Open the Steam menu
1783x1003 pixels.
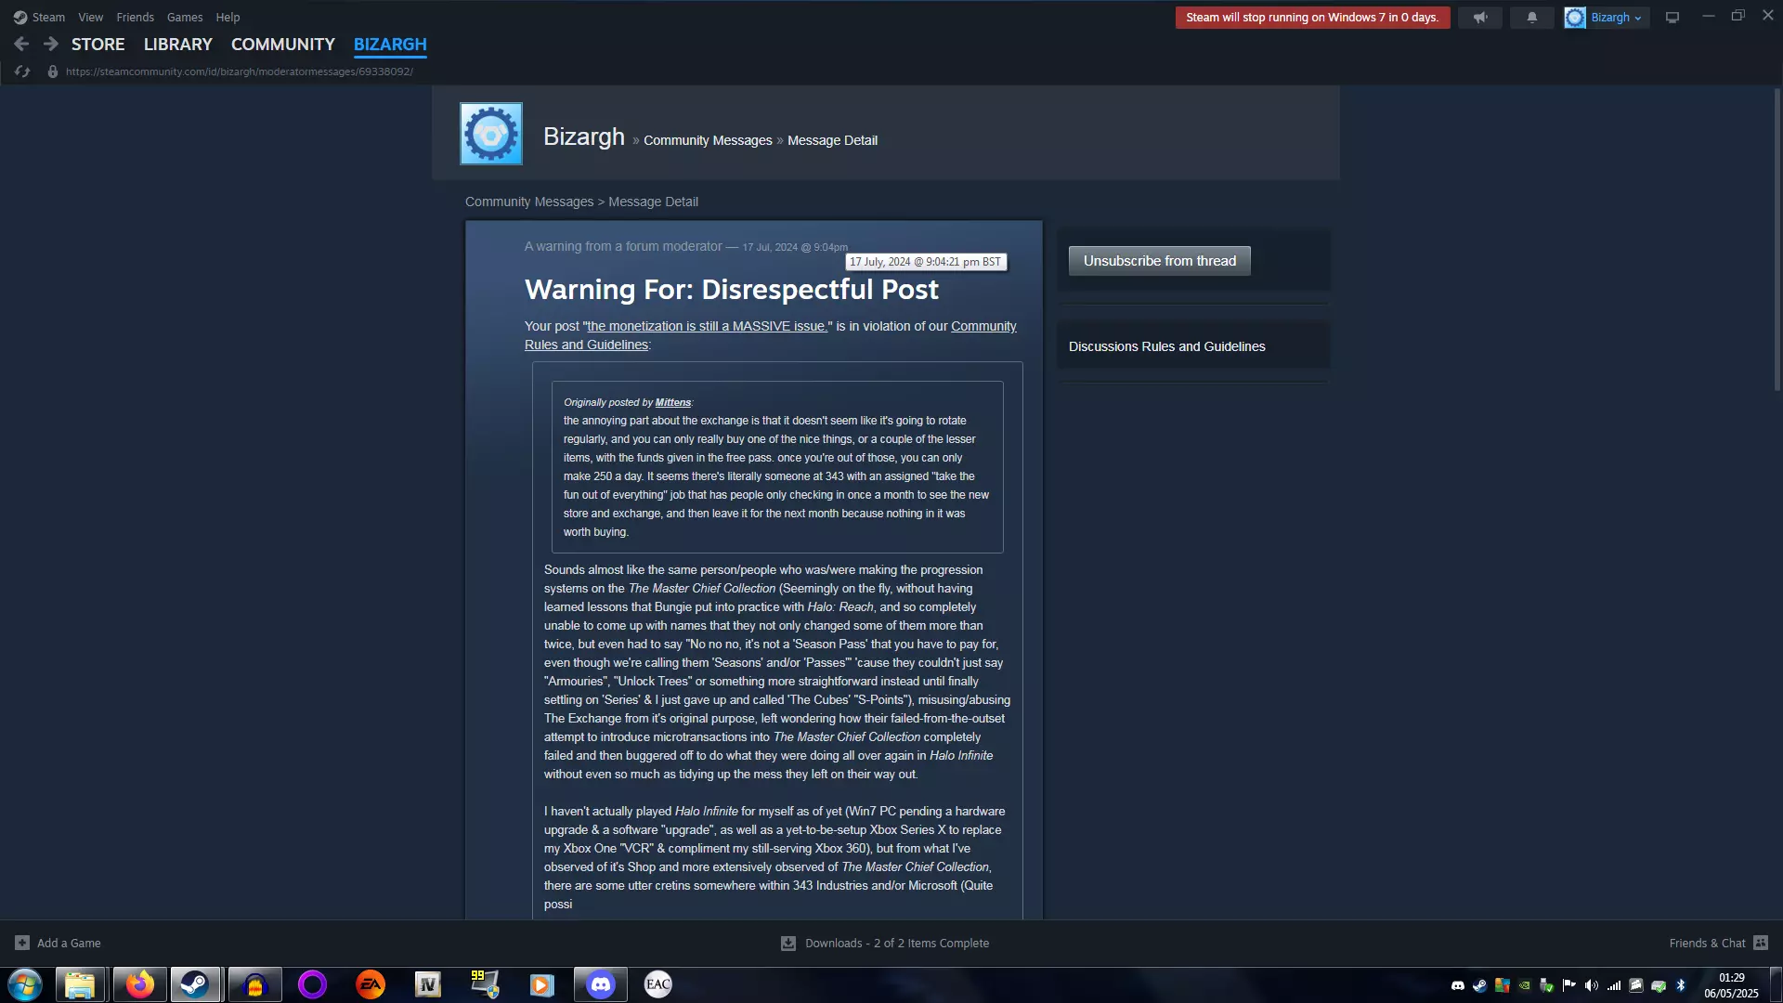47,17
